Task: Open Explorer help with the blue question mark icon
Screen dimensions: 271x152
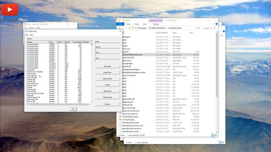Action: click(216, 24)
